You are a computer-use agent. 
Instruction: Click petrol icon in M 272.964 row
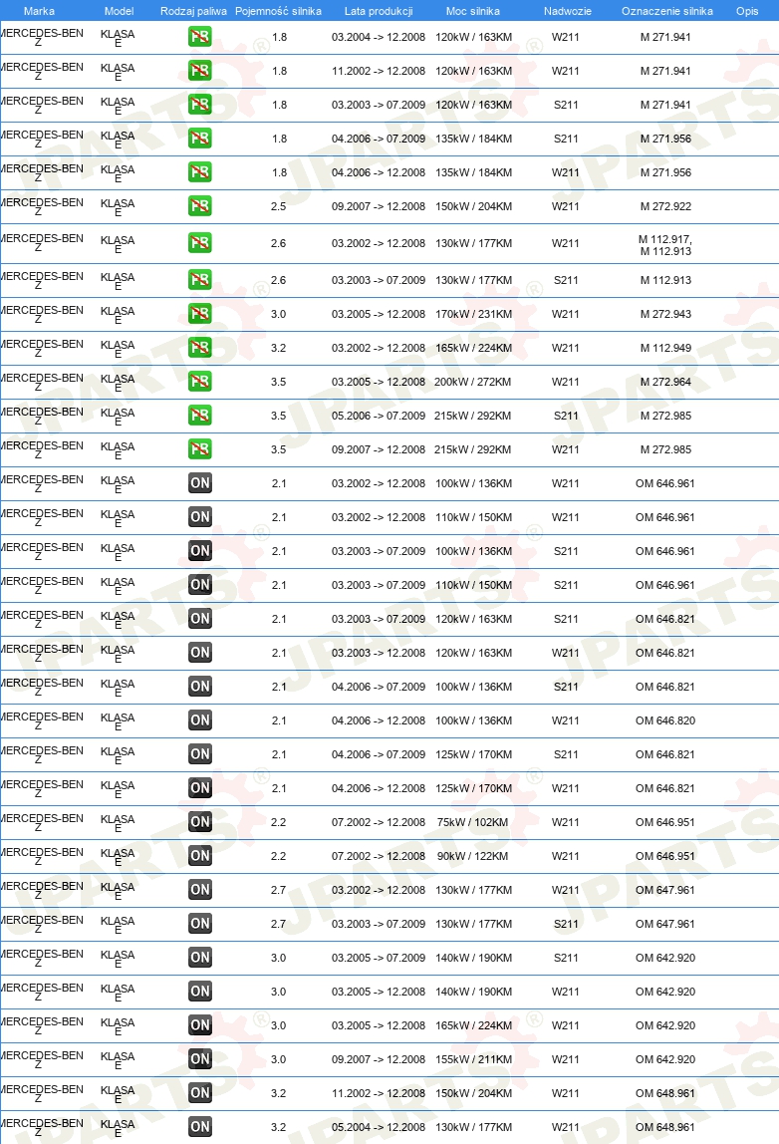(x=200, y=381)
